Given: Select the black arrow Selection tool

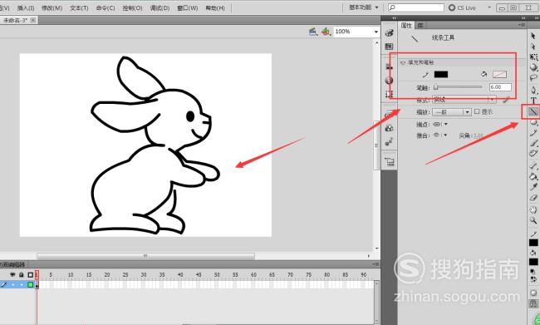Looking at the screenshot, I should (533, 36).
